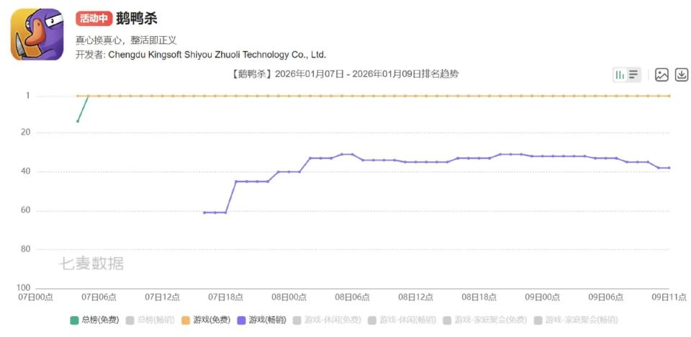Save the chart as image icon

point(661,75)
